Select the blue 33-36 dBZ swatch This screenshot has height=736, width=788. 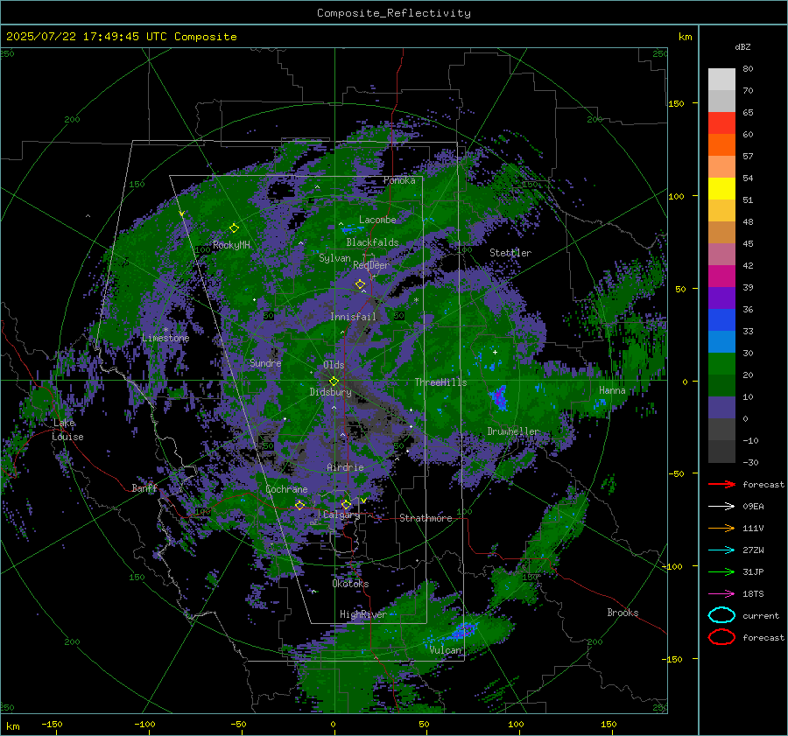721,319
